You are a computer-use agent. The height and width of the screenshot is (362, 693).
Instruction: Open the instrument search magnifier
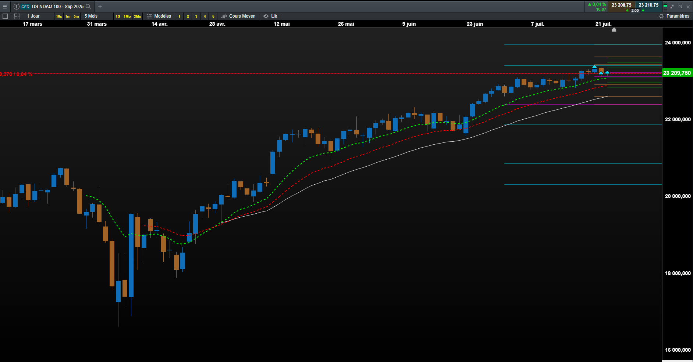[88, 7]
